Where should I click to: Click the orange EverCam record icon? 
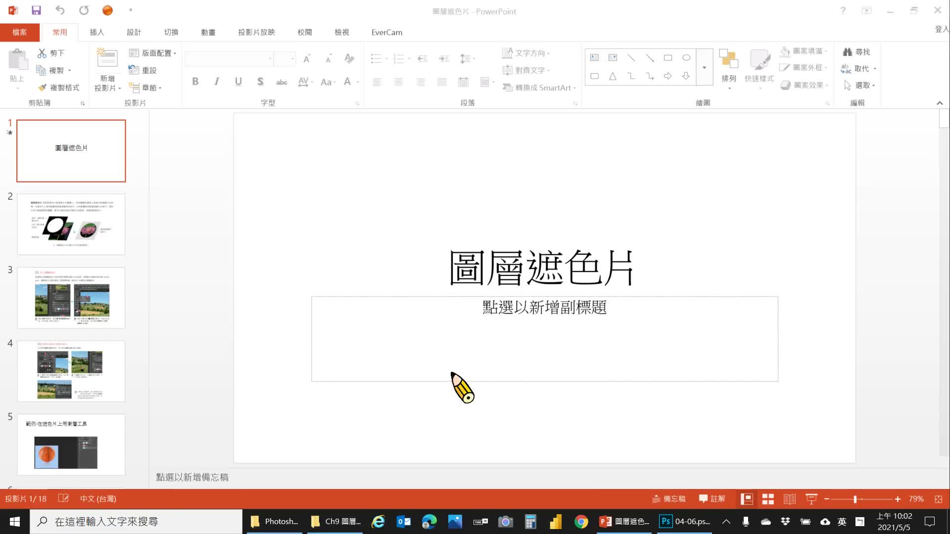coord(107,10)
